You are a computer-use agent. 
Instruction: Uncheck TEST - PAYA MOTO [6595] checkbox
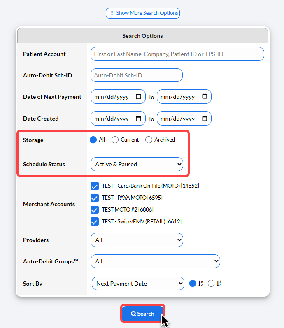pos(95,198)
